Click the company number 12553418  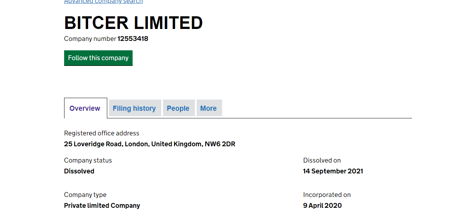pyautogui.click(x=133, y=39)
